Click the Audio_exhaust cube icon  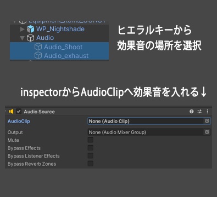38,55
